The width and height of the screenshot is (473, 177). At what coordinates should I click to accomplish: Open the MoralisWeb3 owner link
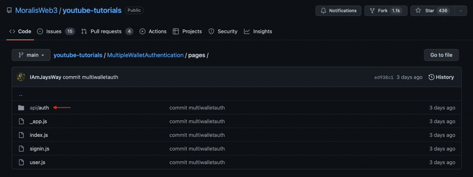pos(36,11)
